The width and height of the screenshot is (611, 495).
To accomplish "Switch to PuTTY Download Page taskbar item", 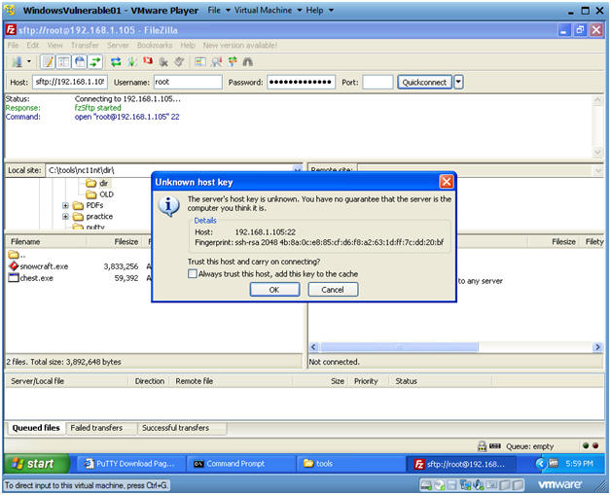I will (131, 464).
